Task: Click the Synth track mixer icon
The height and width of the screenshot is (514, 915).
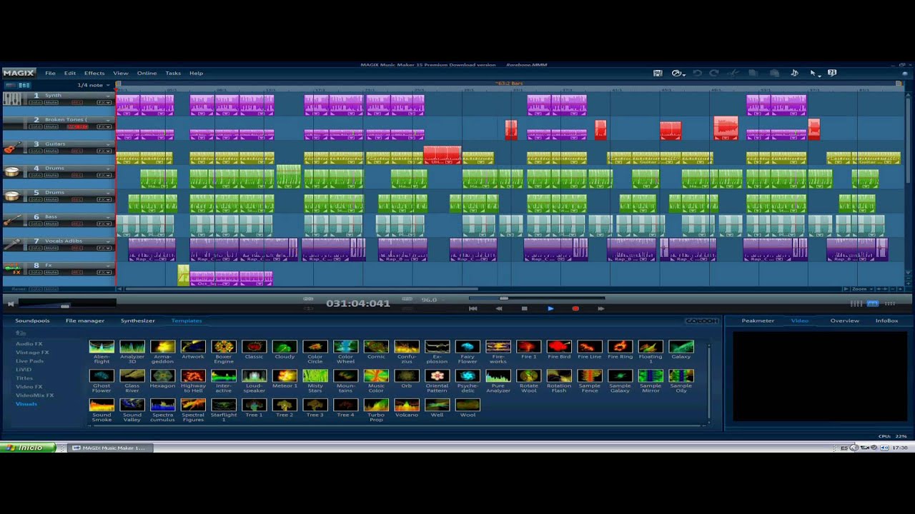Action: click(12, 99)
